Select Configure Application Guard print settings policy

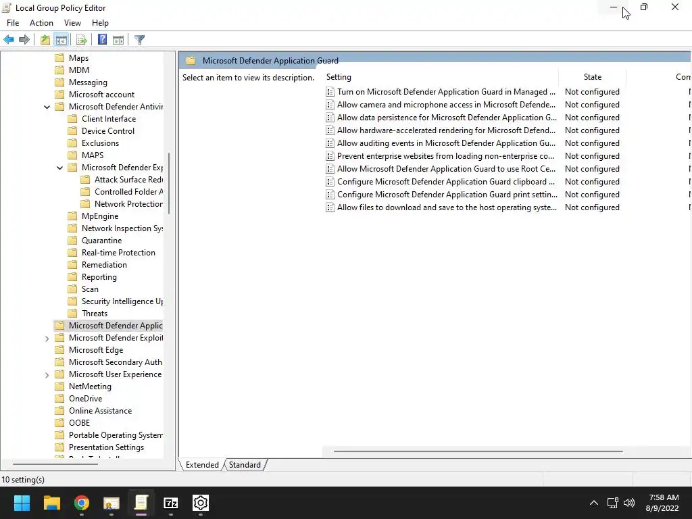447,195
